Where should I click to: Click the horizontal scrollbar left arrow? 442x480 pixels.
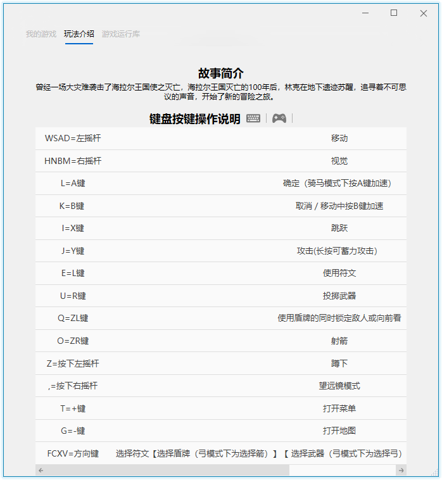pyautogui.click(x=41, y=471)
